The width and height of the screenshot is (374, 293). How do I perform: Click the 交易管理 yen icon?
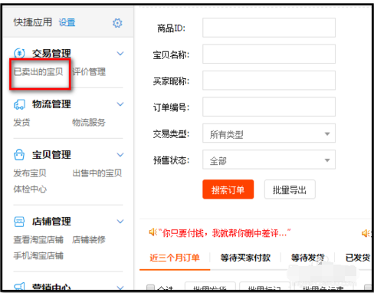[x=19, y=53]
